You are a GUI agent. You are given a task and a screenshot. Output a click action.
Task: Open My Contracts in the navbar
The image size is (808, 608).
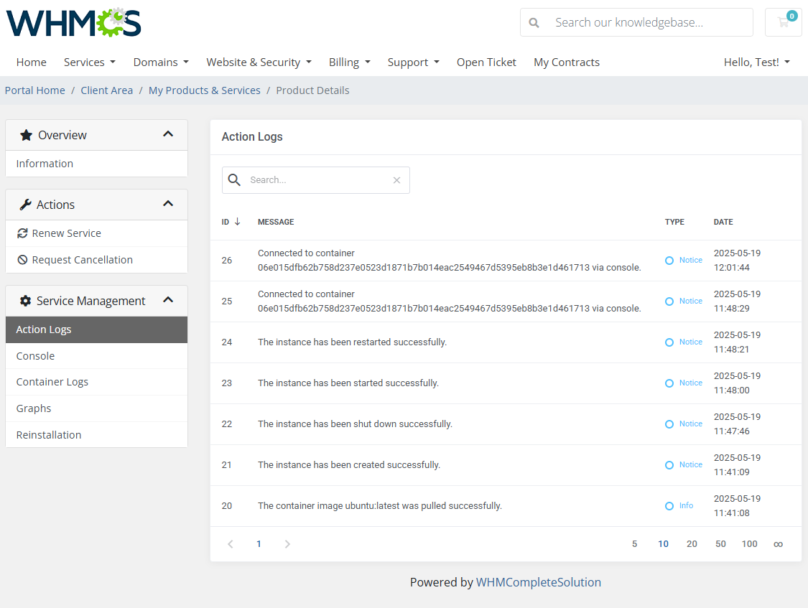pos(567,62)
